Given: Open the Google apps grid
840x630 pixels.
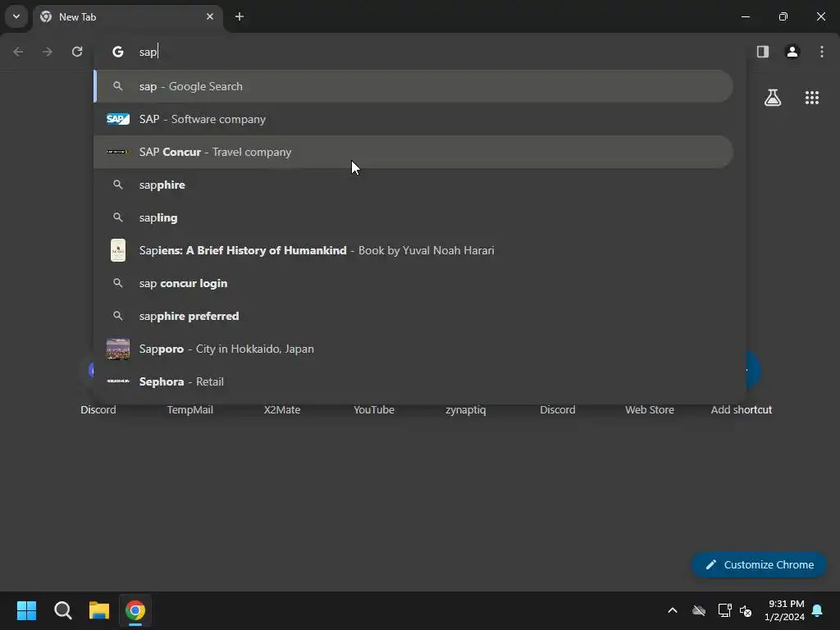Looking at the screenshot, I should pos(812,98).
